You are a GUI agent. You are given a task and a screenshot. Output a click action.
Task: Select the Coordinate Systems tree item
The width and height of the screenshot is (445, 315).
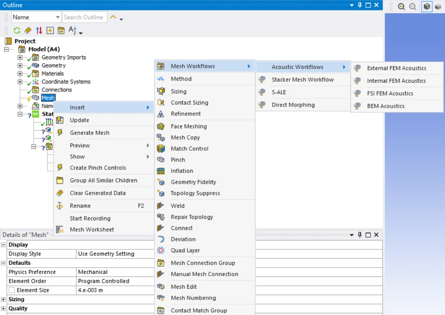(66, 82)
